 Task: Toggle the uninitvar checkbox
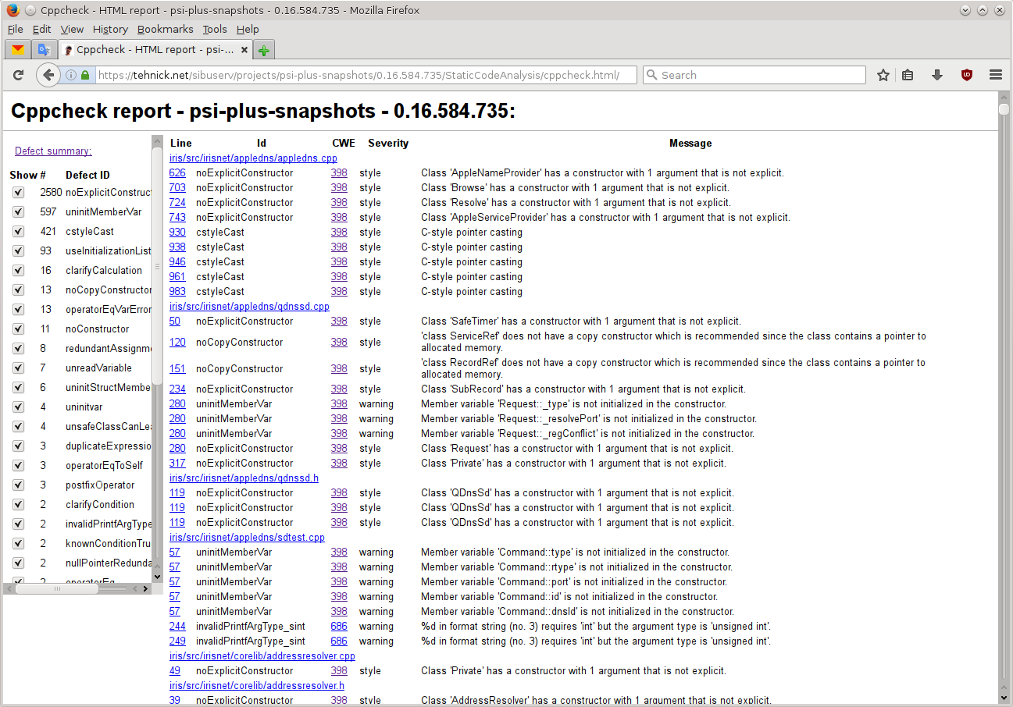coord(19,407)
